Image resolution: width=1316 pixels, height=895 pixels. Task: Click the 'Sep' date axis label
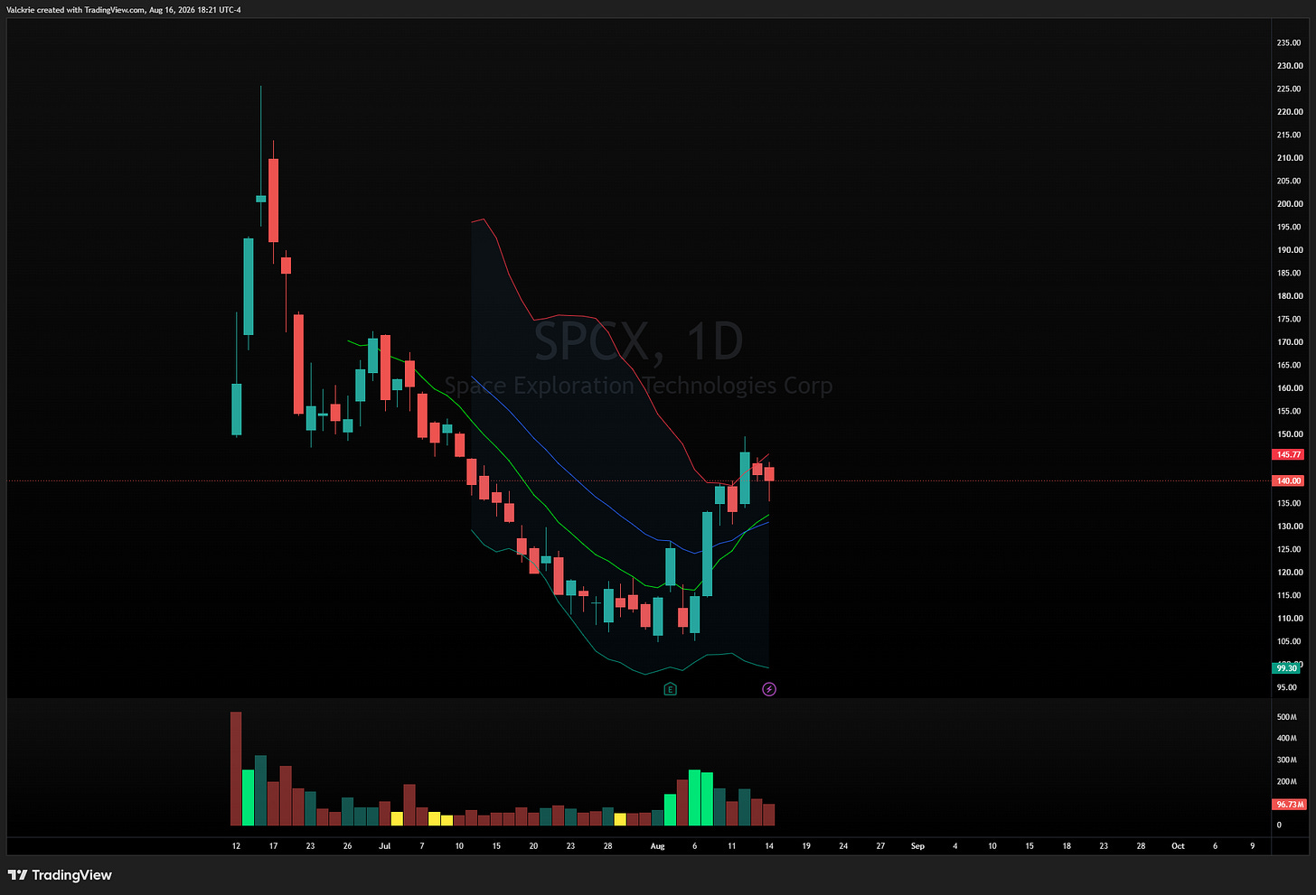pyautogui.click(x=917, y=846)
